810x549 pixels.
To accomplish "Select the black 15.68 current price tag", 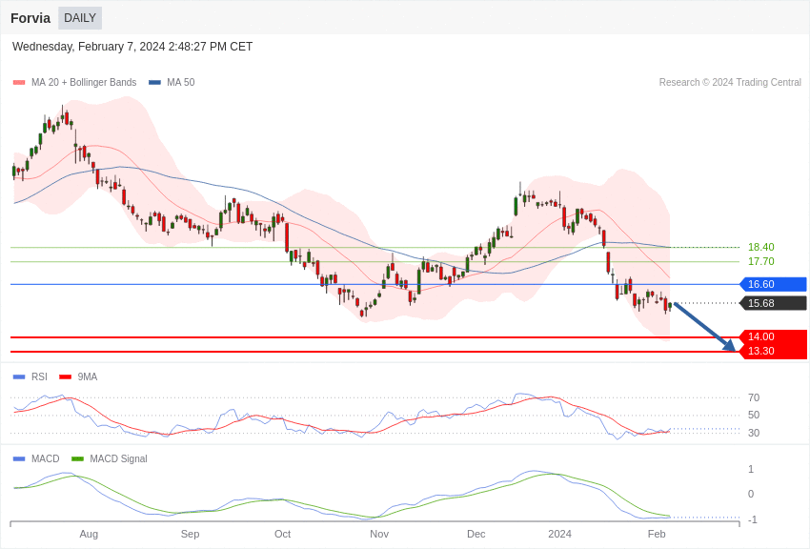I will (x=773, y=303).
